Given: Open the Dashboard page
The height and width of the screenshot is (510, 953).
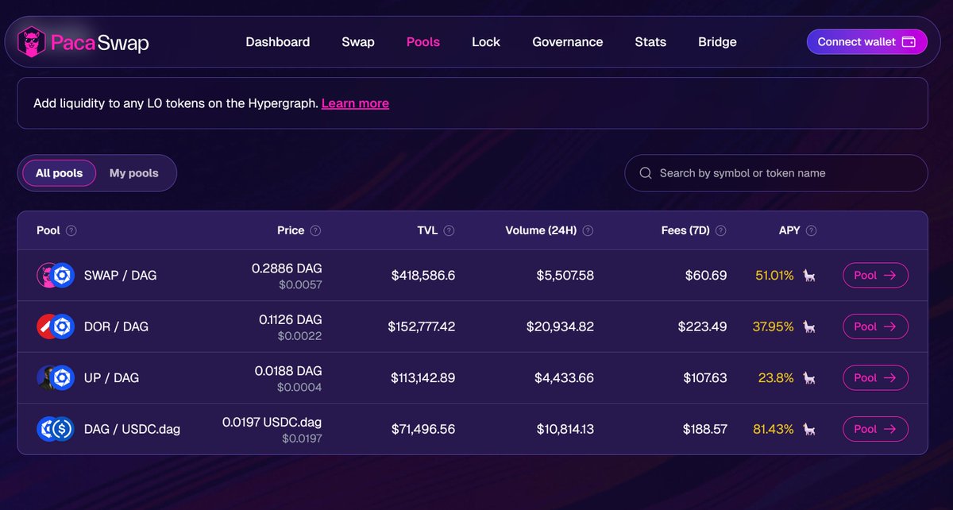Looking at the screenshot, I should (278, 41).
